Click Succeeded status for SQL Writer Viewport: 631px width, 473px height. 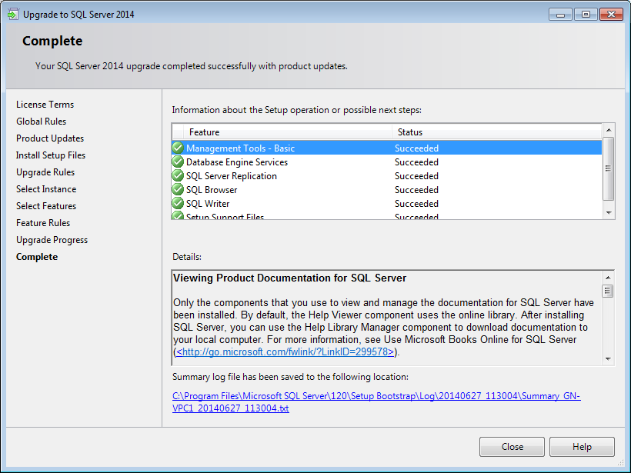[416, 204]
